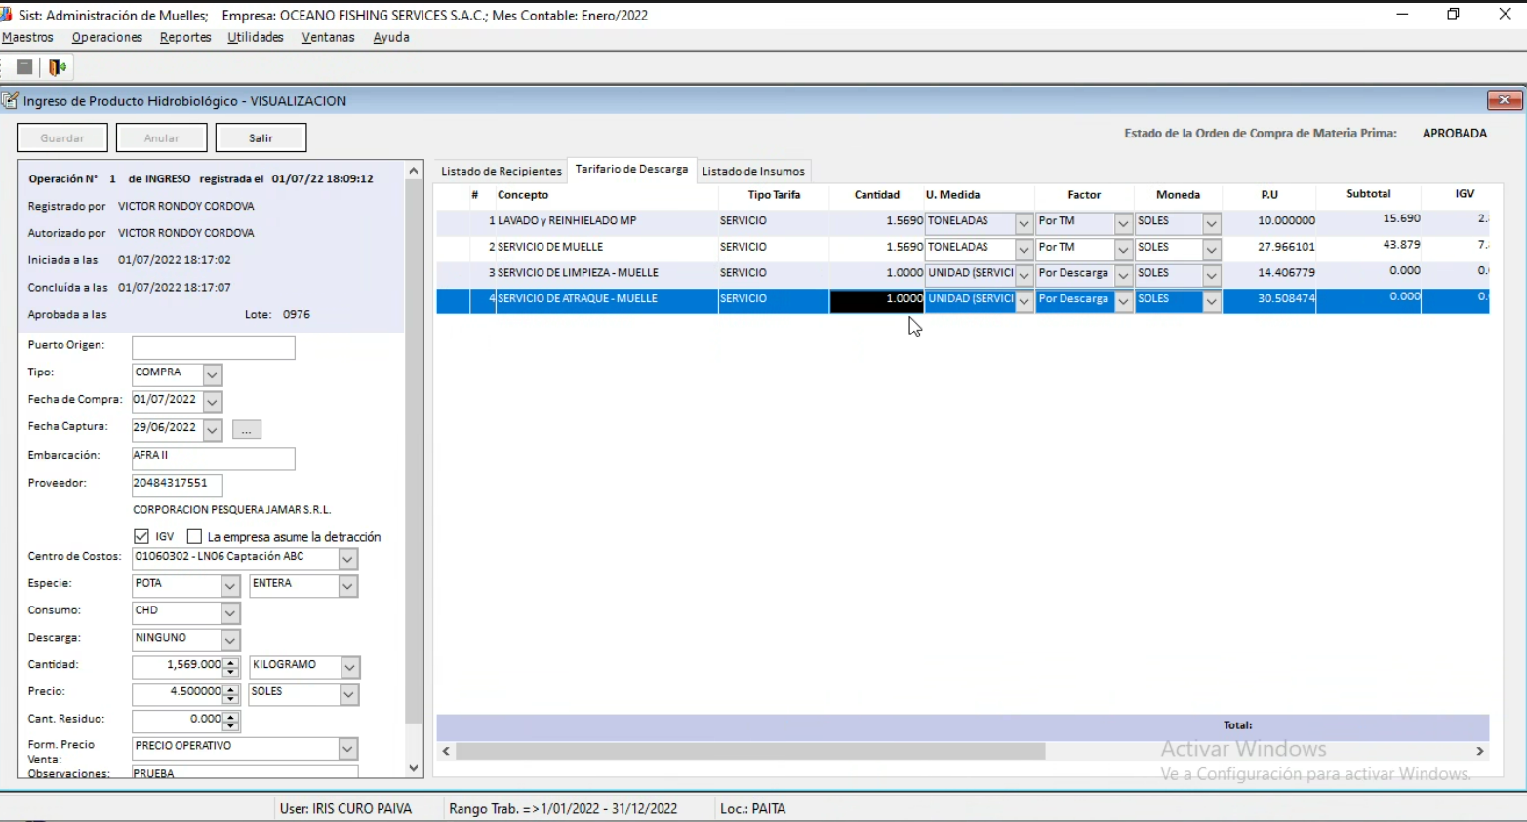Click the Ingreso de Producto window form icon
The height and width of the screenshot is (822, 1527).
[10, 100]
